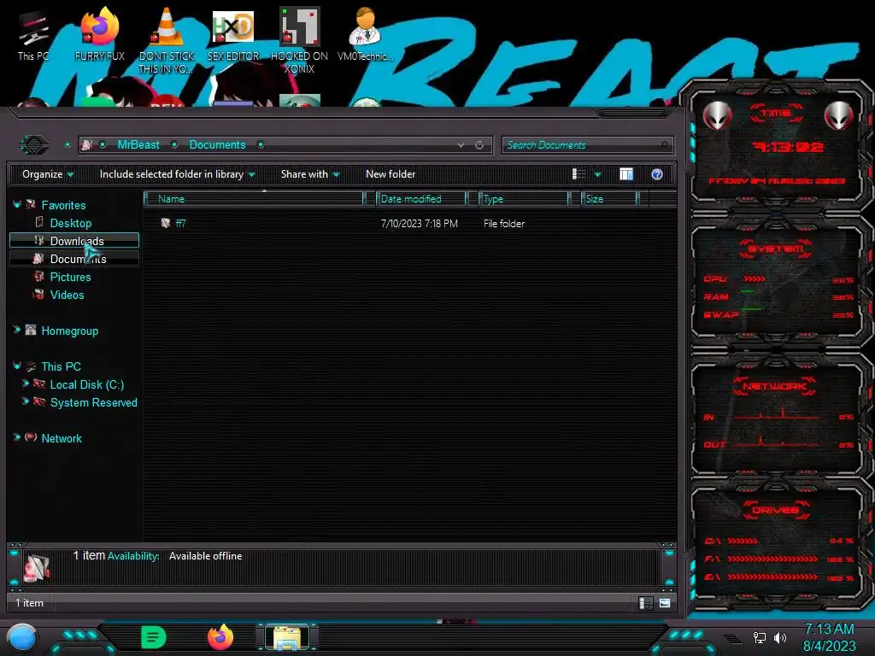
Task: Open the Start orb
Action: pyautogui.click(x=22, y=637)
